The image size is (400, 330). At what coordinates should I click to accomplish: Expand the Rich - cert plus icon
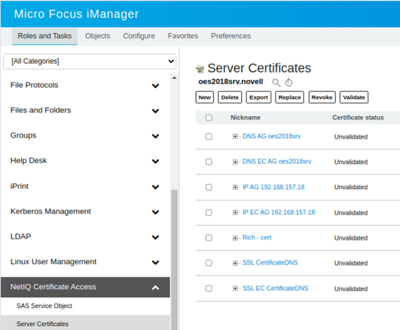[236, 238]
